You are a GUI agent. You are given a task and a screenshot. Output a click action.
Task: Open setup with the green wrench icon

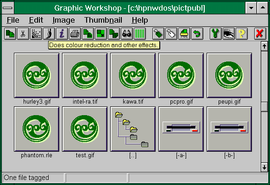click(x=216, y=34)
